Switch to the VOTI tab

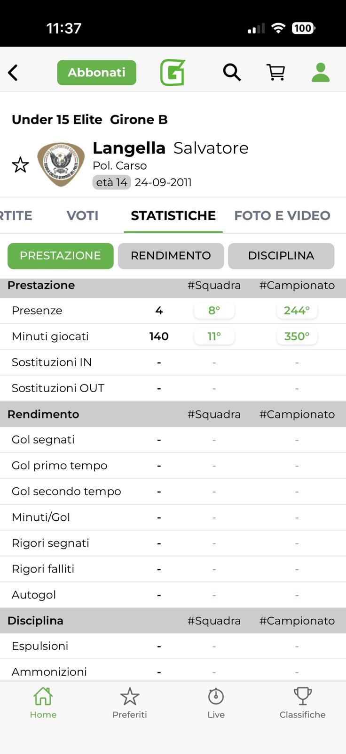(82, 215)
